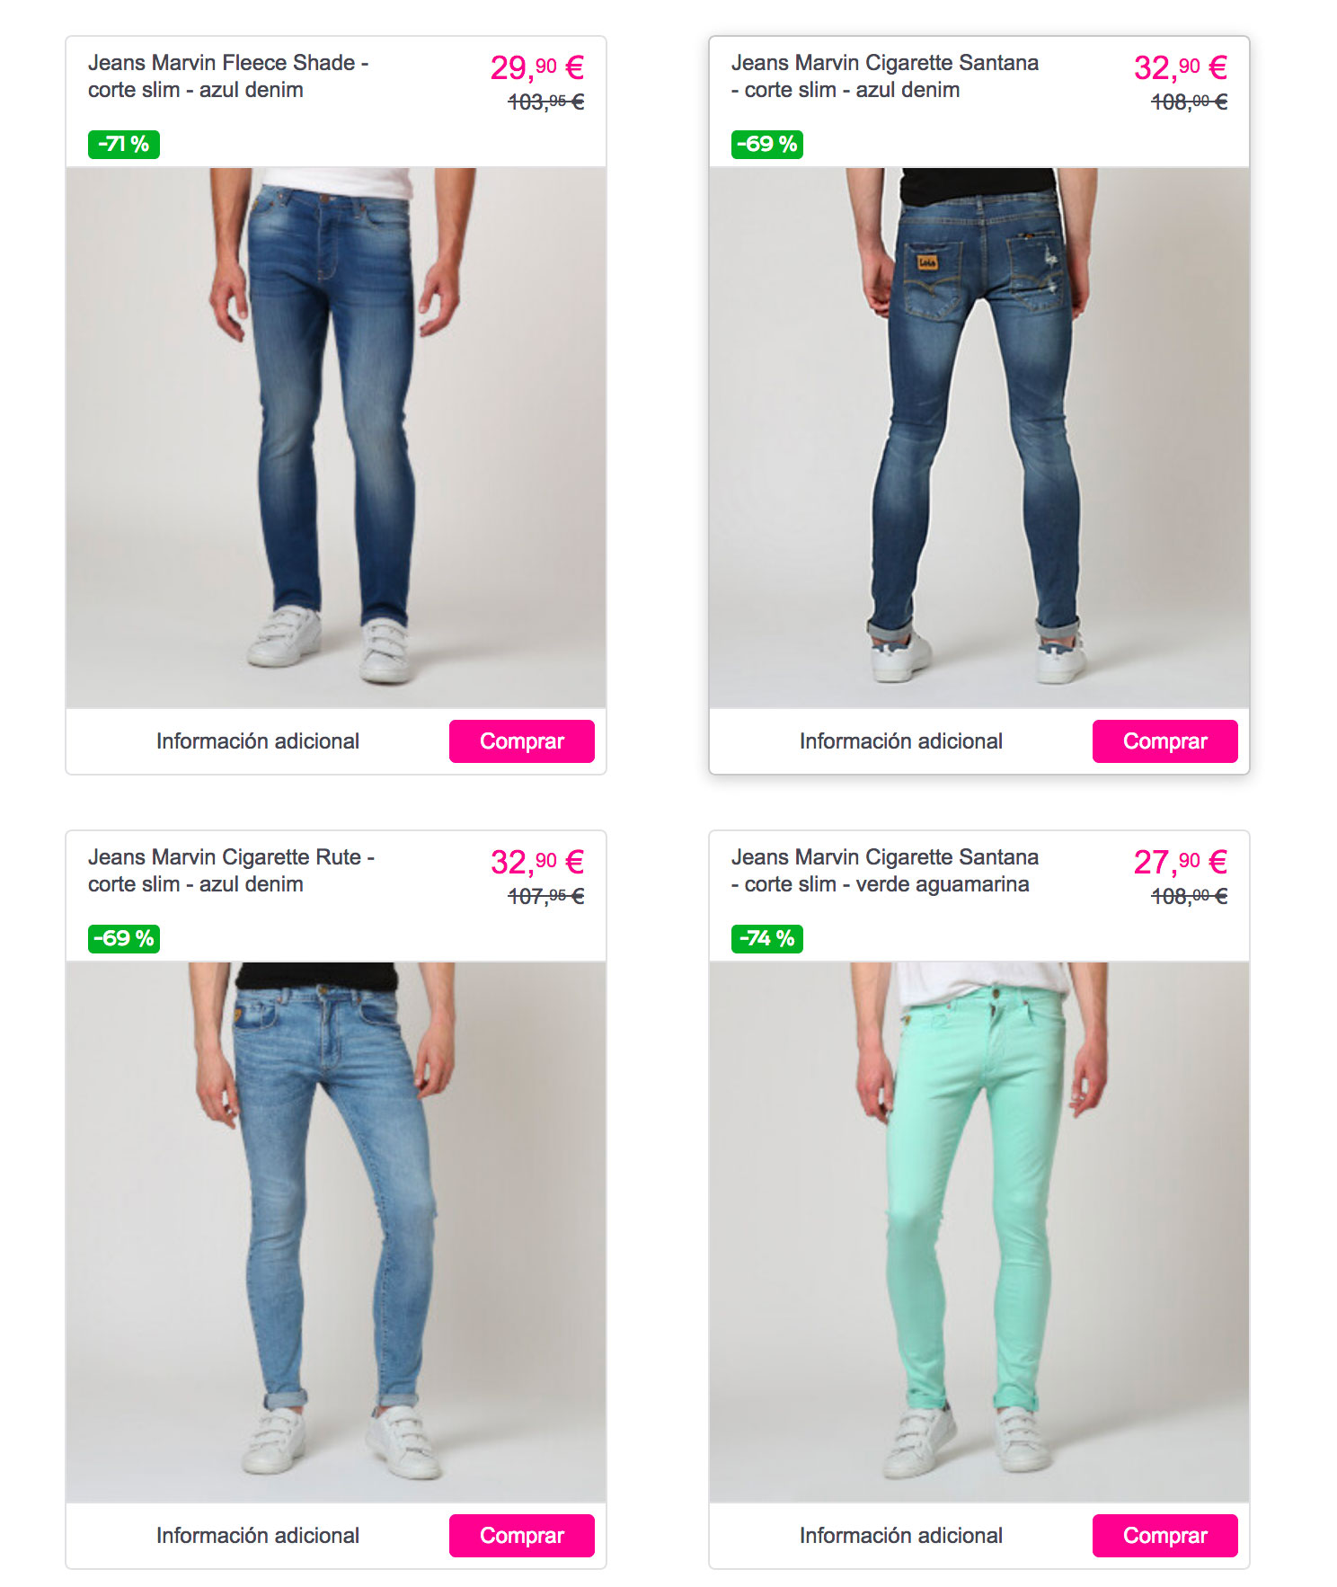
Task: View additional info for Cigarette Rute jeans
Action: (x=258, y=1536)
